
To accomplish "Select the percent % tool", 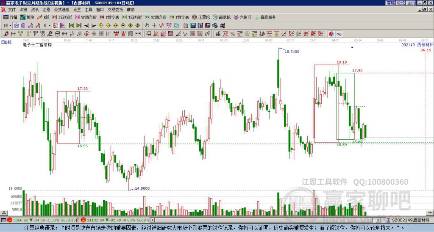I will (233, 34).
